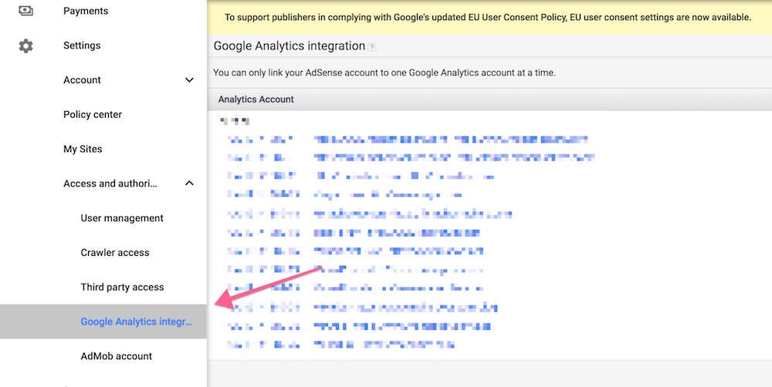
Task: Open the Payments sidebar item
Action: (x=86, y=11)
